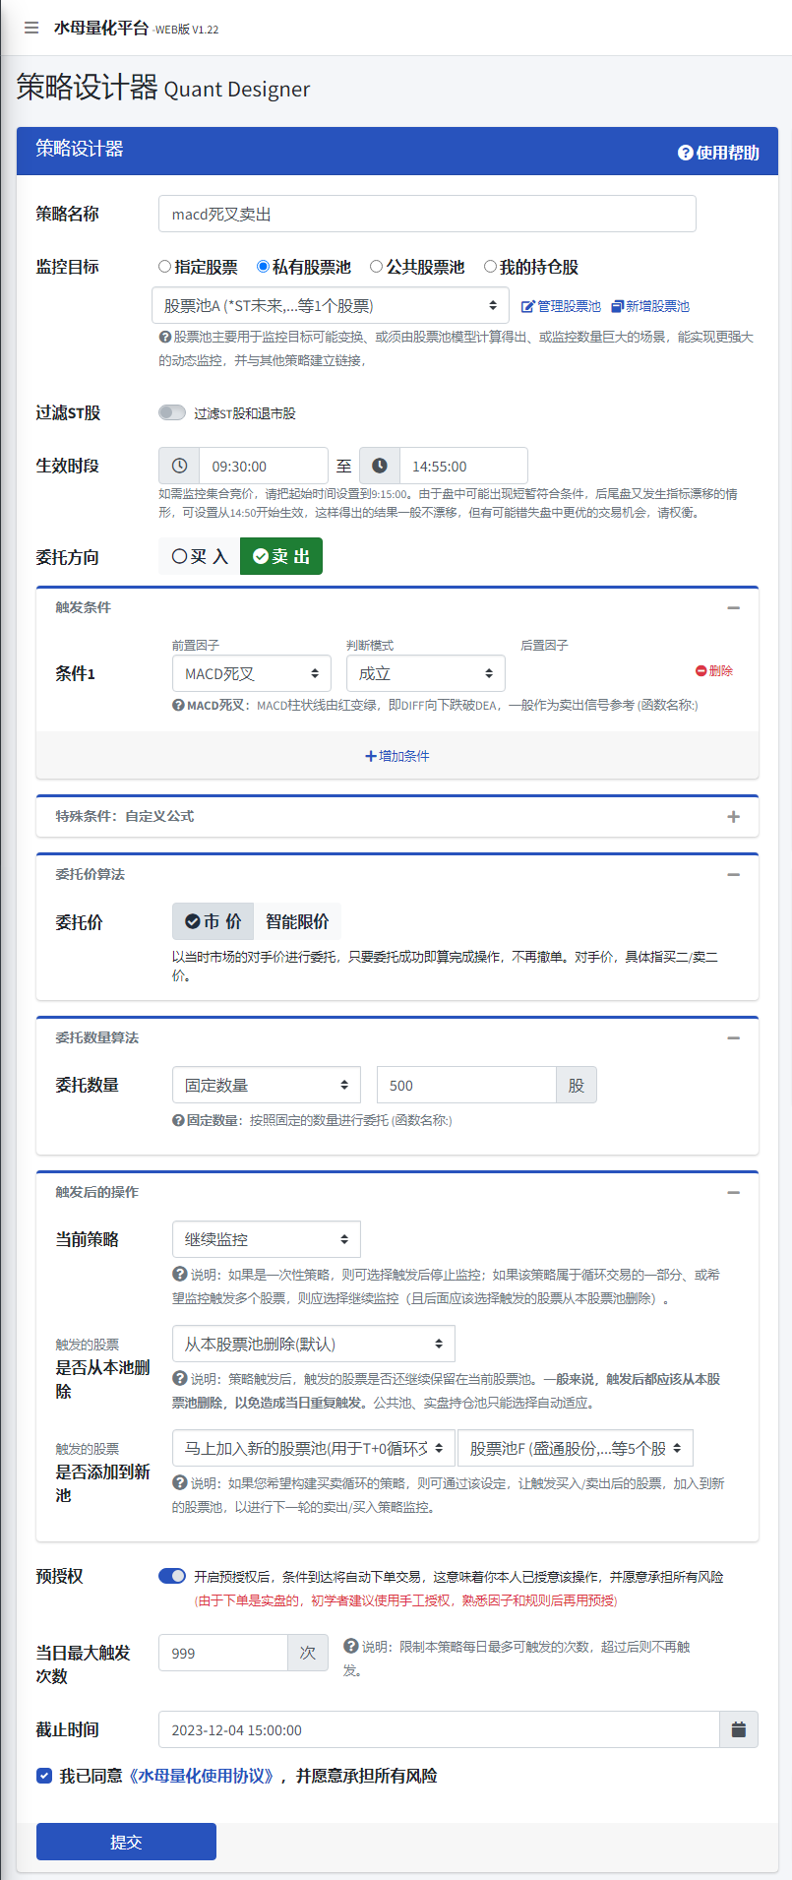Viewport: 792px width, 1880px height.
Task: Uncheck the 我已同意 agreement checkbox
Action: click(44, 1776)
